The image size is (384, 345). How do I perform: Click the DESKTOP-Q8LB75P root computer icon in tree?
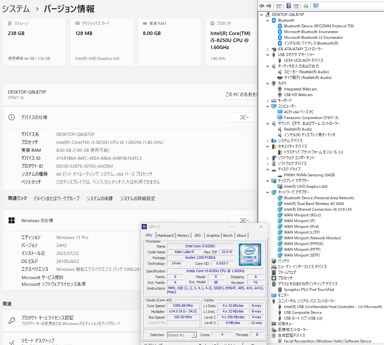[x=267, y=15]
